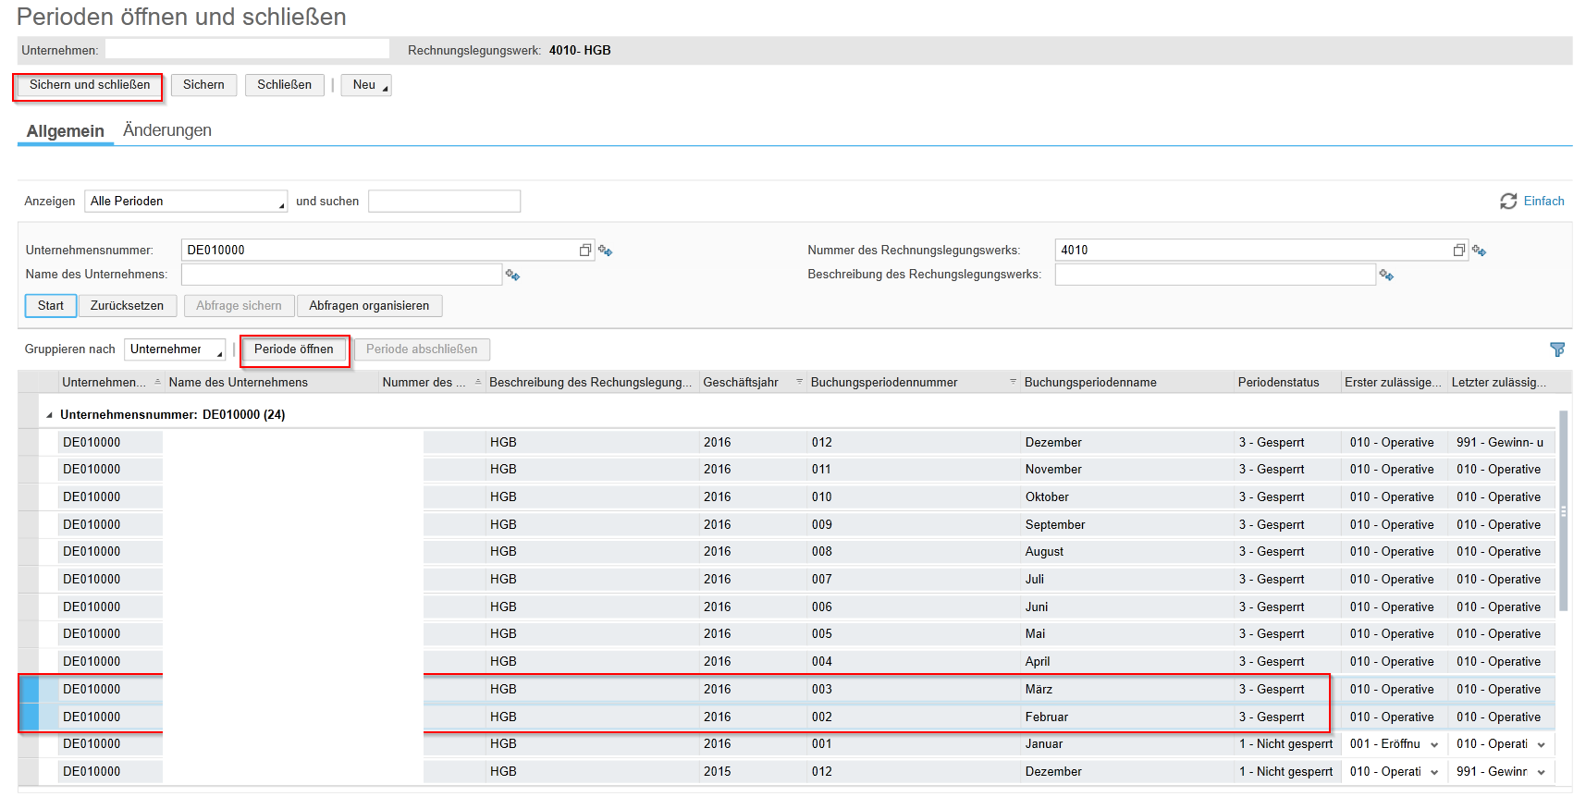Click multi-selection arrow icon next to Nummer des Rechnungslegungswerks
The image size is (1586, 809).
point(1480,251)
